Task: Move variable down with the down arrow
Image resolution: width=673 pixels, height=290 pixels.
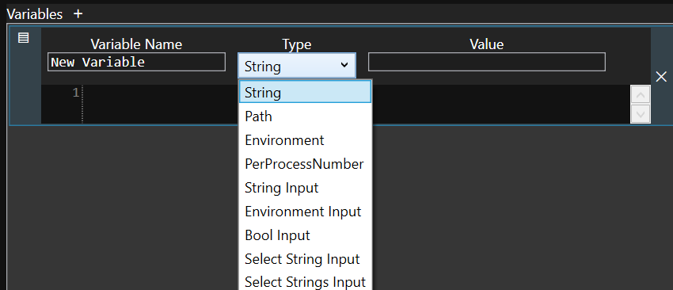Action: (641, 114)
